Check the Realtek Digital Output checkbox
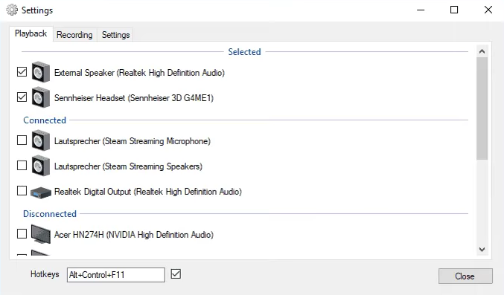The image size is (504, 295). (22, 191)
